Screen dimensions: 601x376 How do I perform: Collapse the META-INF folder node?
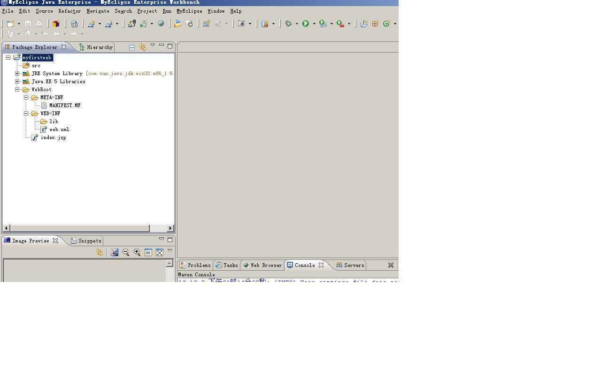click(26, 97)
